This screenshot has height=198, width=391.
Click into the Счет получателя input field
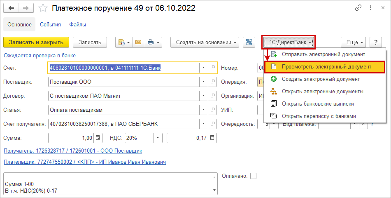pyautogui.click(x=123, y=124)
